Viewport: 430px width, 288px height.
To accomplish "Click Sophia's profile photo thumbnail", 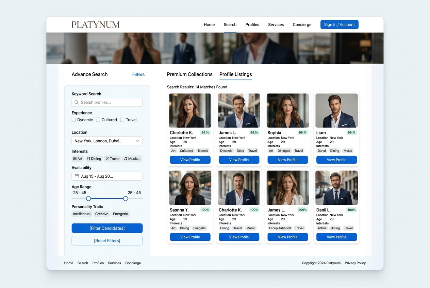I will pos(288,111).
